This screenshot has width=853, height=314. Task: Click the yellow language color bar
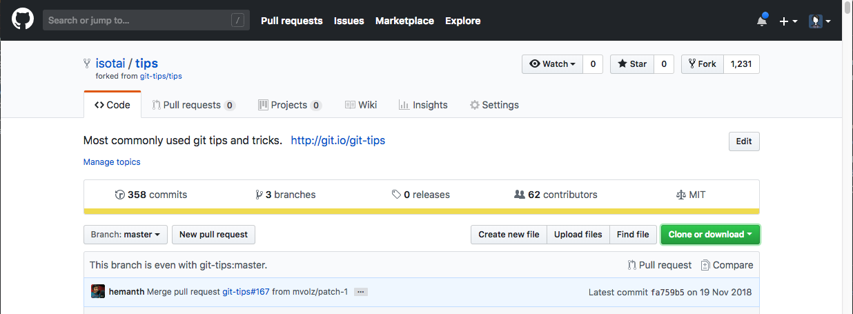click(421, 211)
